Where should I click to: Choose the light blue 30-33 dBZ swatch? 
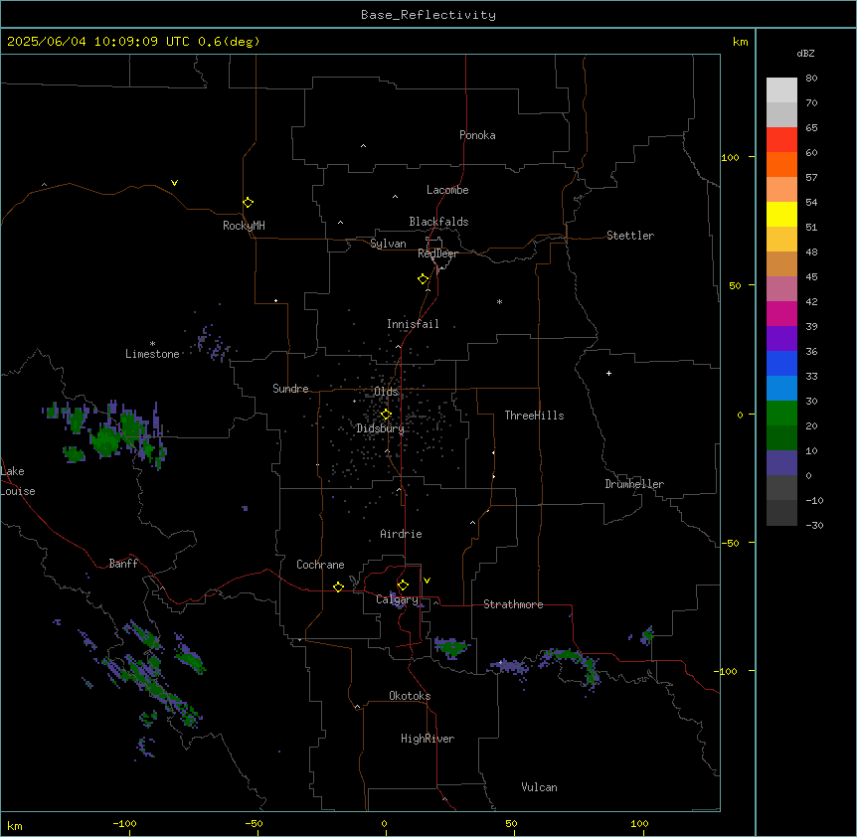781,389
